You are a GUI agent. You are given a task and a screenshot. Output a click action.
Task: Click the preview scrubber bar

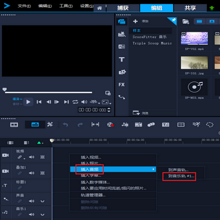click(48, 92)
